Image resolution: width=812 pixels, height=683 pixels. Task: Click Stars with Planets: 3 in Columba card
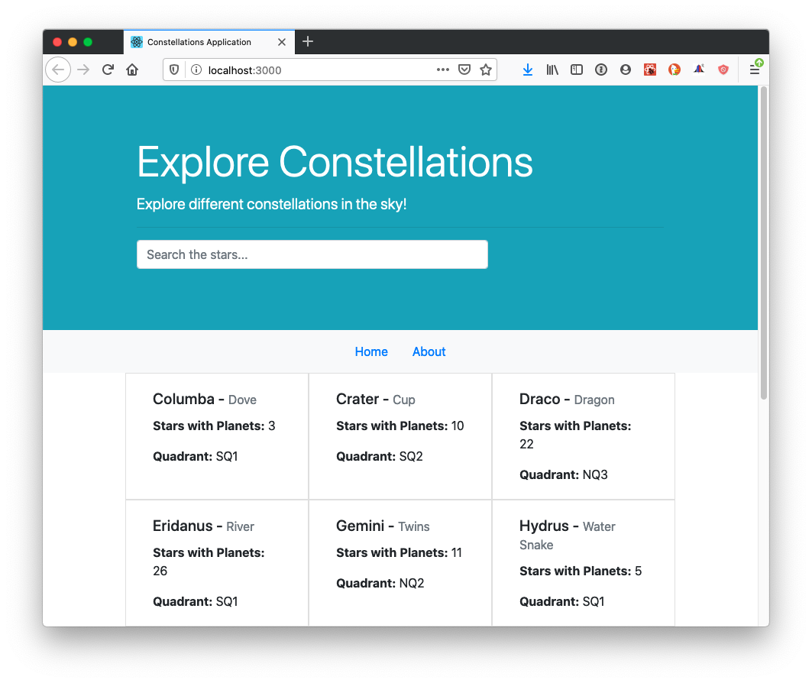[x=214, y=426]
